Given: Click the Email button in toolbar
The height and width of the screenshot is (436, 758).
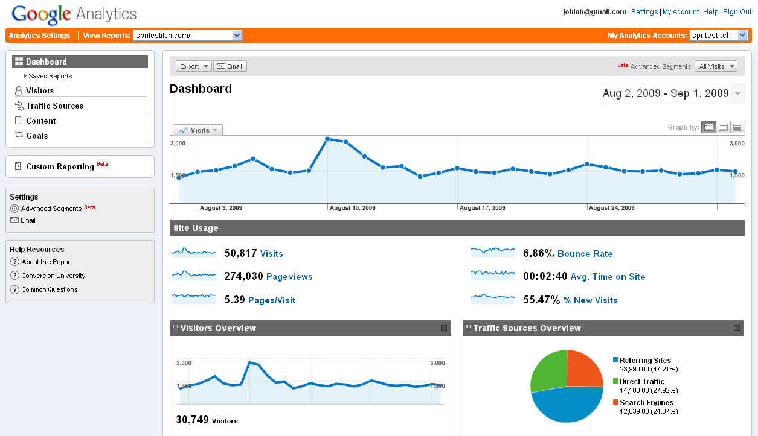Looking at the screenshot, I should pyautogui.click(x=230, y=66).
